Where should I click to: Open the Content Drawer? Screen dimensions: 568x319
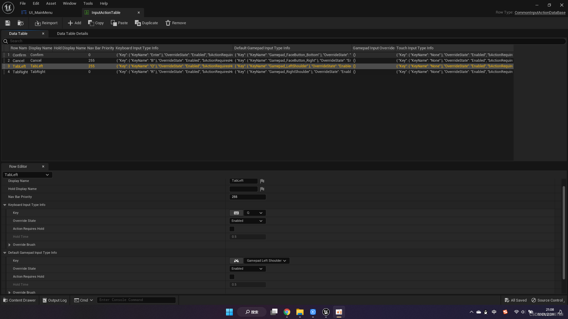tap(20, 300)
